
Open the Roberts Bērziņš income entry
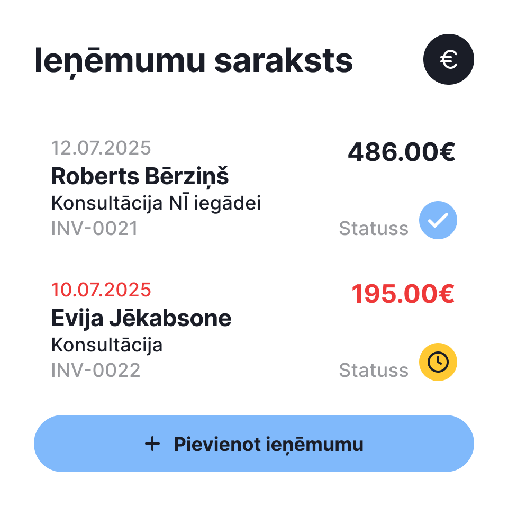click(x=253, y=189)
